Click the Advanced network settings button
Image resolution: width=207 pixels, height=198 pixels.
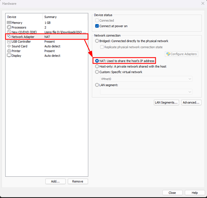click(x=191, y=102)
